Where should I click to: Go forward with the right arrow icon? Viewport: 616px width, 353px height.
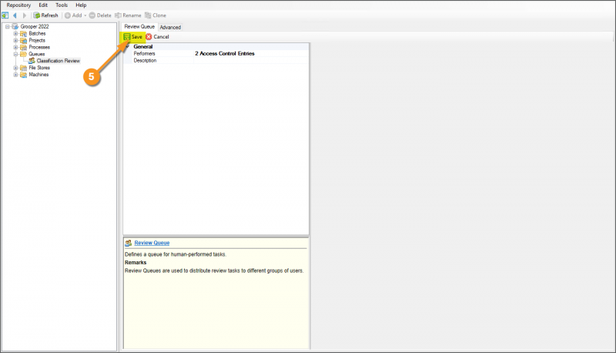tap(25, 15)
